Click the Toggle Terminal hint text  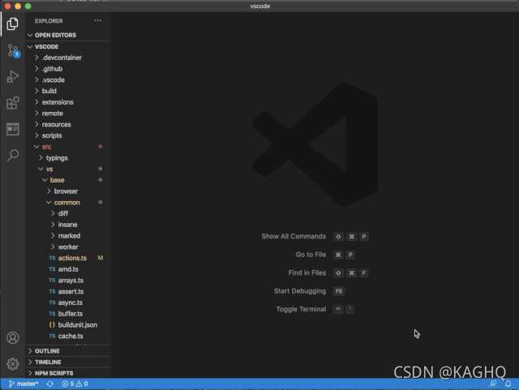[x=301, y=309]
